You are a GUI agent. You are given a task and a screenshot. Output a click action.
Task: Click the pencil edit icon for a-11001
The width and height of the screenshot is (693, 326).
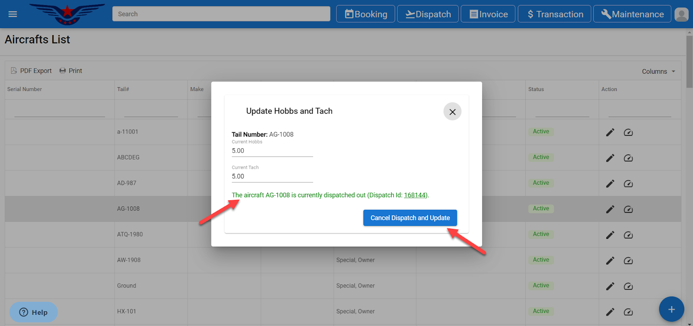[610, 132]
